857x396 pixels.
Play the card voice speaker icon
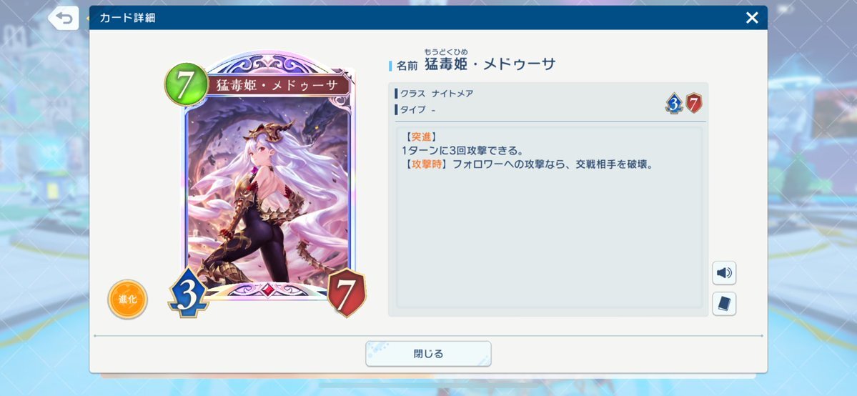[723, 273]
